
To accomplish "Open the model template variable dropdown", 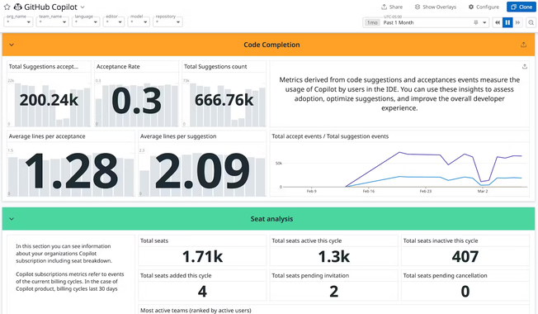I will click(x=139, y=22).
